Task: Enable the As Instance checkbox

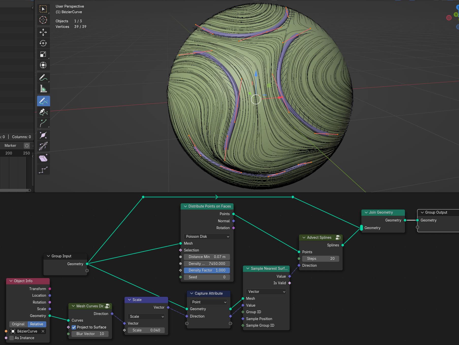Action: coord(11,338)
